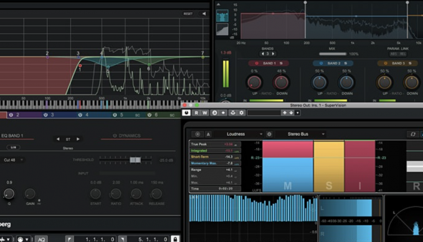
Task: Open SuperVision preset dropdown arrow
Action: 298,113
